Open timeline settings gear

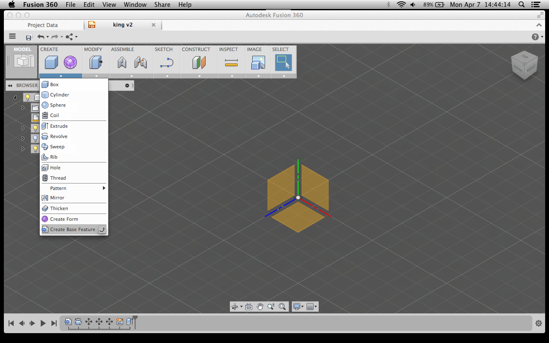point(539,323)
